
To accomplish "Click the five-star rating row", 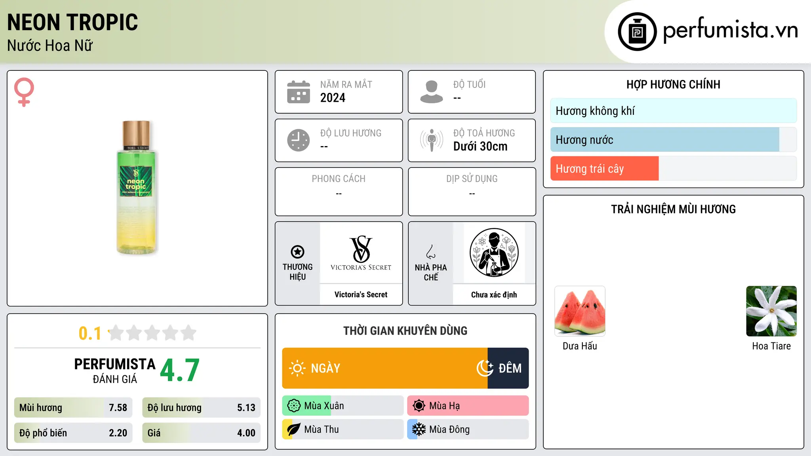I will pos(152,333).
